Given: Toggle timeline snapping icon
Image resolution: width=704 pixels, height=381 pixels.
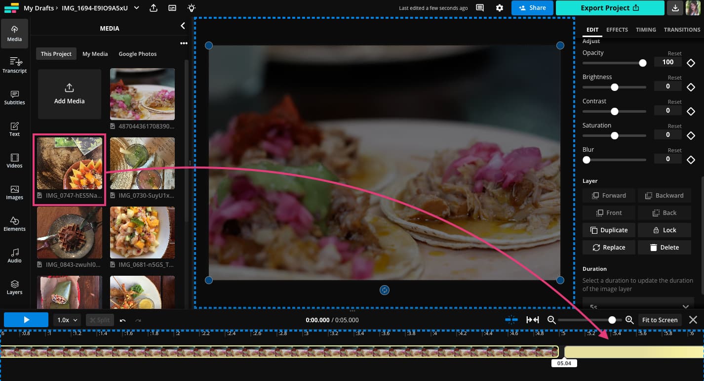Looking at the screenshot, I should (511, 320).
